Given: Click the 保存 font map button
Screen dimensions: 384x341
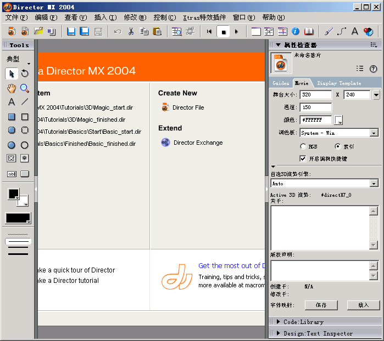Looking at the screenshot, I should [x=321, y=305].
